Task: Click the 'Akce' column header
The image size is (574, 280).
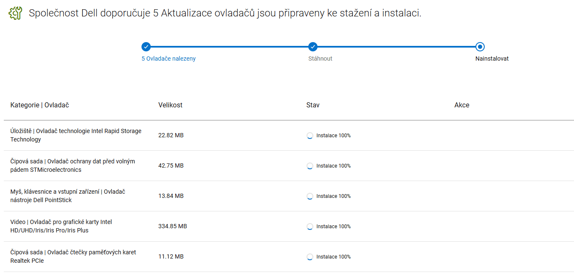Action: tap(462, 105)
